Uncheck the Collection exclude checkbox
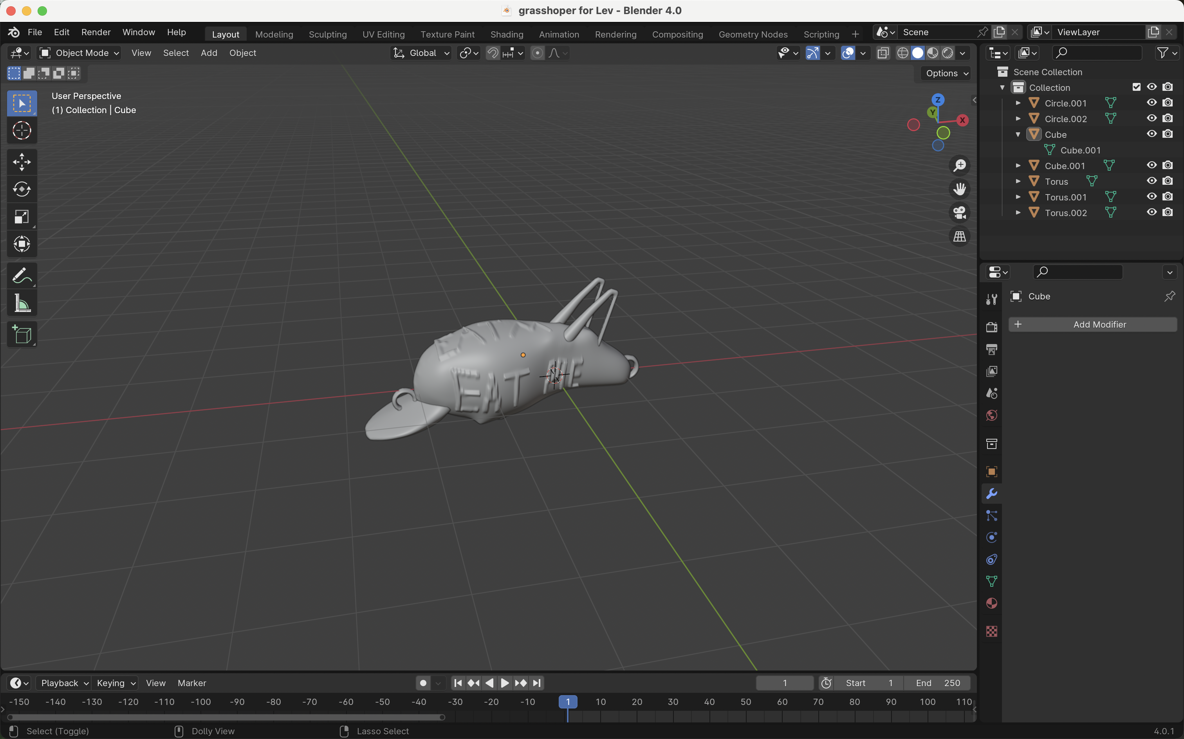The width and height of the screenshot is (1184, 739). pyautogui.click(x=1136, y=87)
